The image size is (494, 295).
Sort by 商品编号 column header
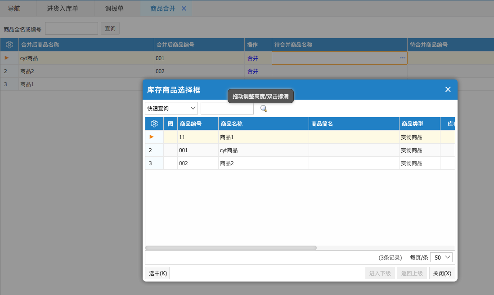(198, 124)
